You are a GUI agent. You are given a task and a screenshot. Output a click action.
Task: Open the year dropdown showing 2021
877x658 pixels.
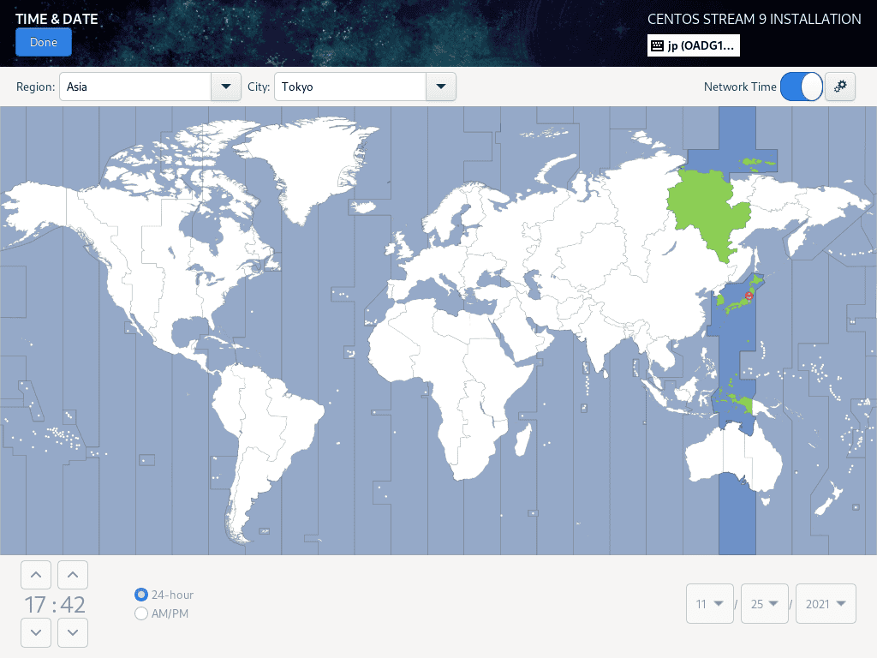point(826,604)
